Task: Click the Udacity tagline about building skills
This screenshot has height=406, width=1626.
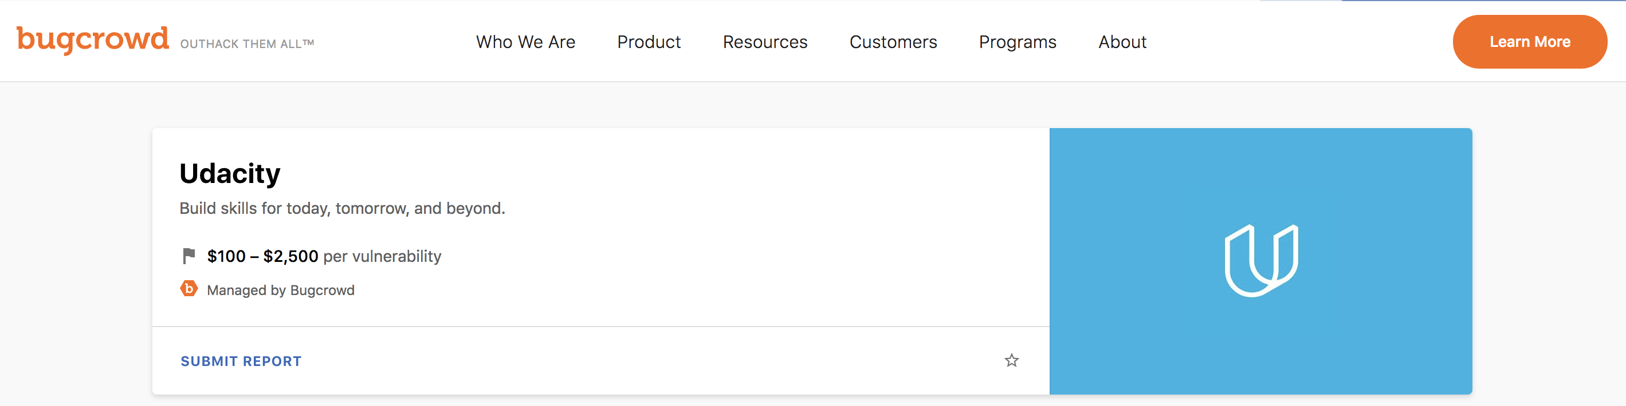Action: [x=342, y=209]
